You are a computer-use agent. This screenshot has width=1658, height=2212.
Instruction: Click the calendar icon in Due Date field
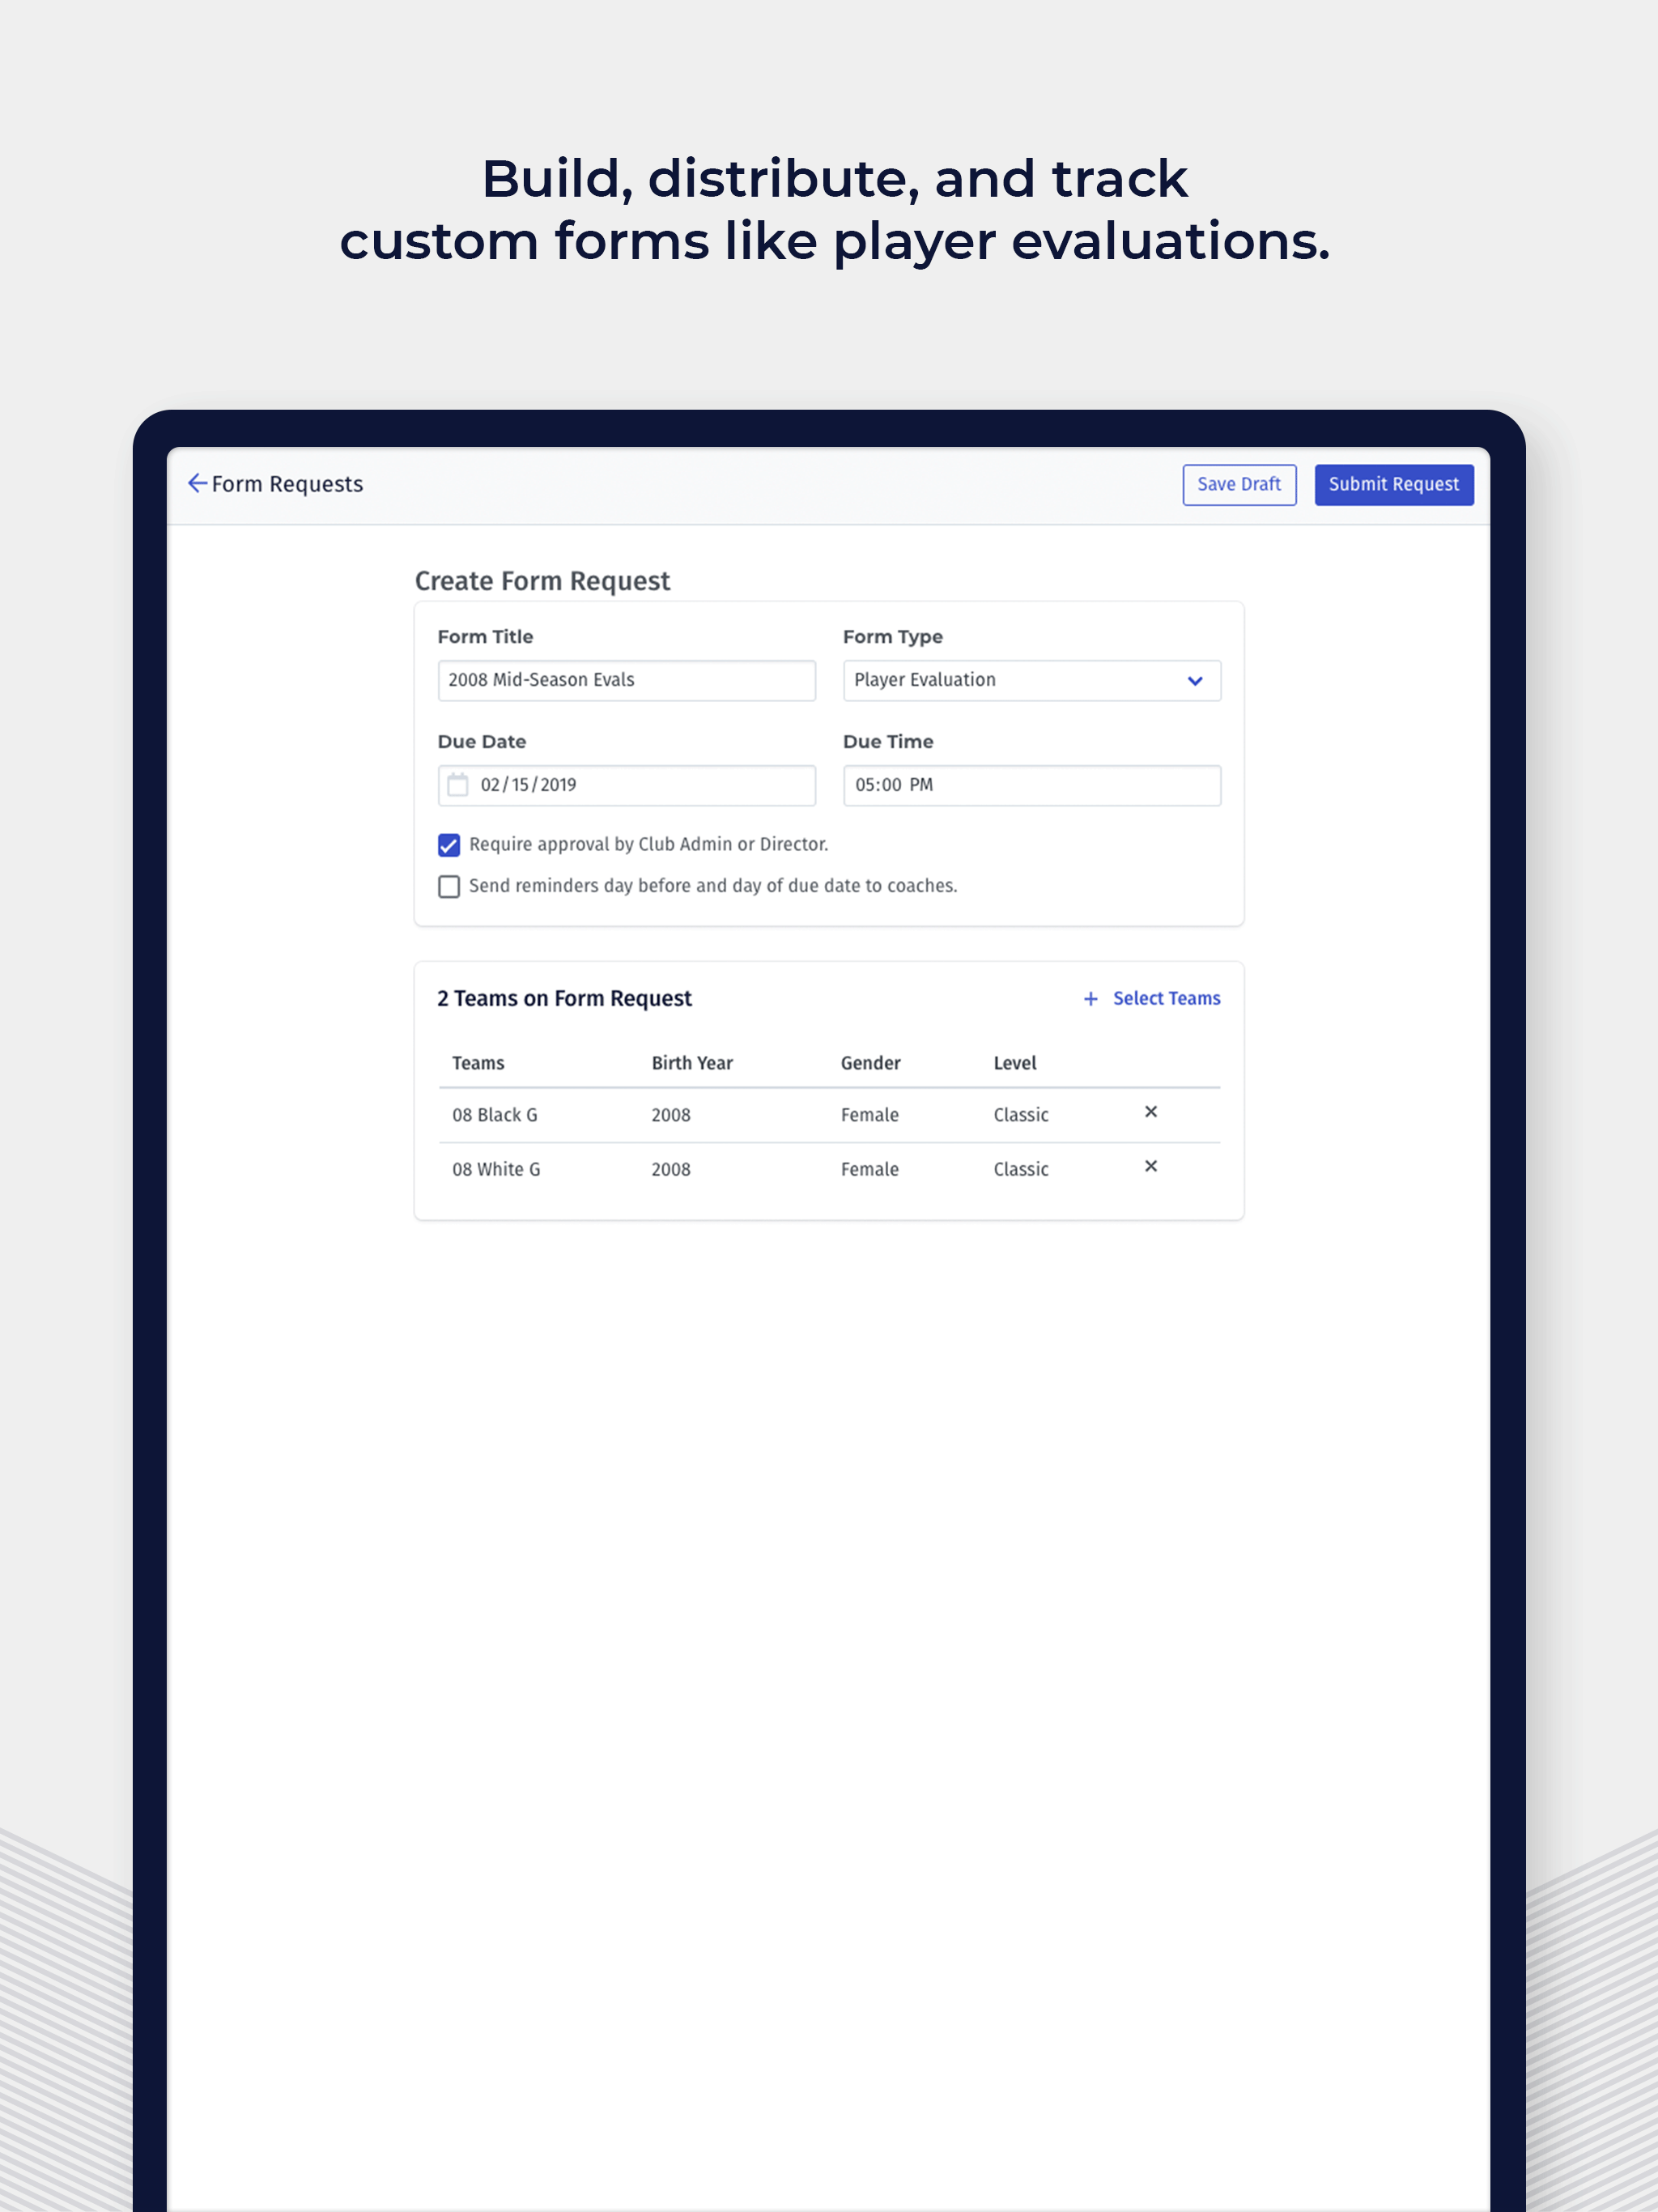pyautogui.click(x=457, y=785)
